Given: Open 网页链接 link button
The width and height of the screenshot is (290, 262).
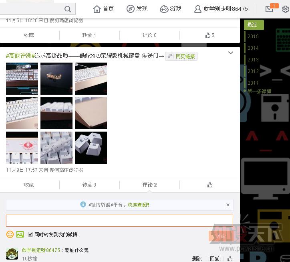Looking at the screenshot, I should (181, 56).
